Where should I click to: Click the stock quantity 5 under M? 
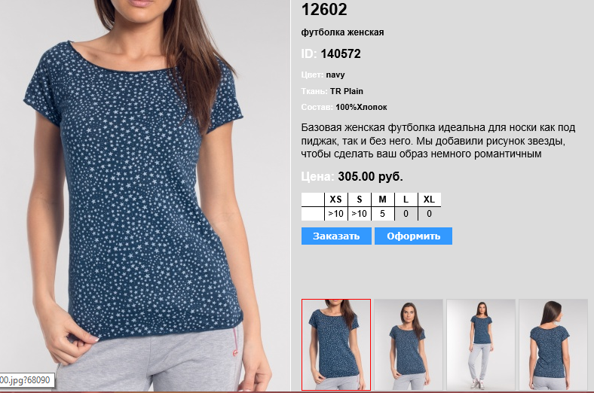(x=383, y=214)
